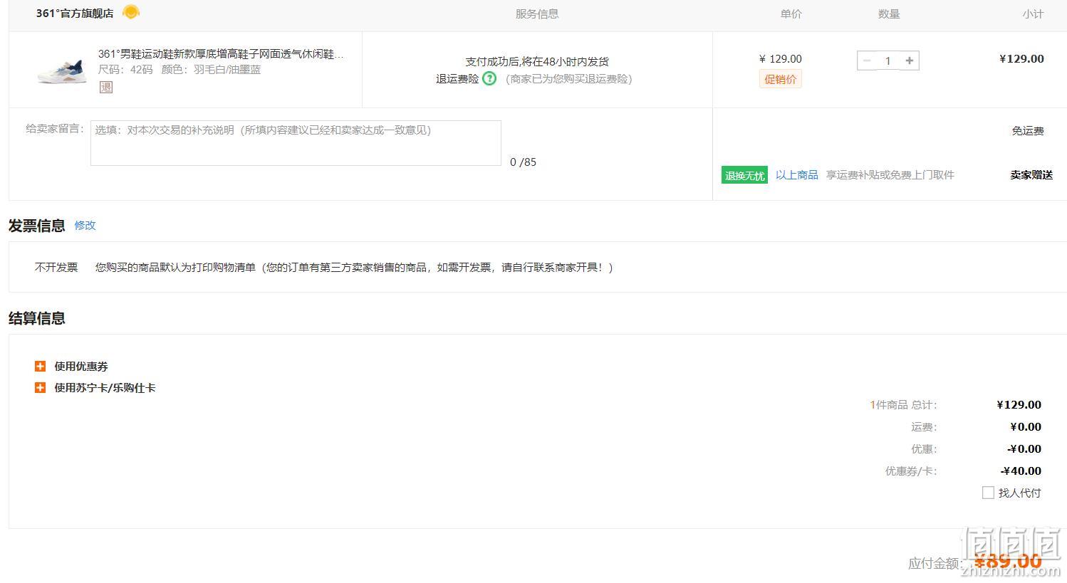Click the 退运费险 label
The image size is (1067, 583).
[457, 78]
